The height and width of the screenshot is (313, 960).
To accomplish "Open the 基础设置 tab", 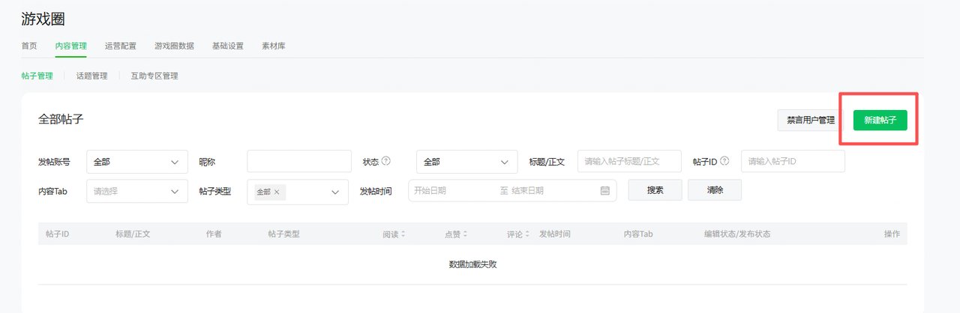I will tap(228, 46).
